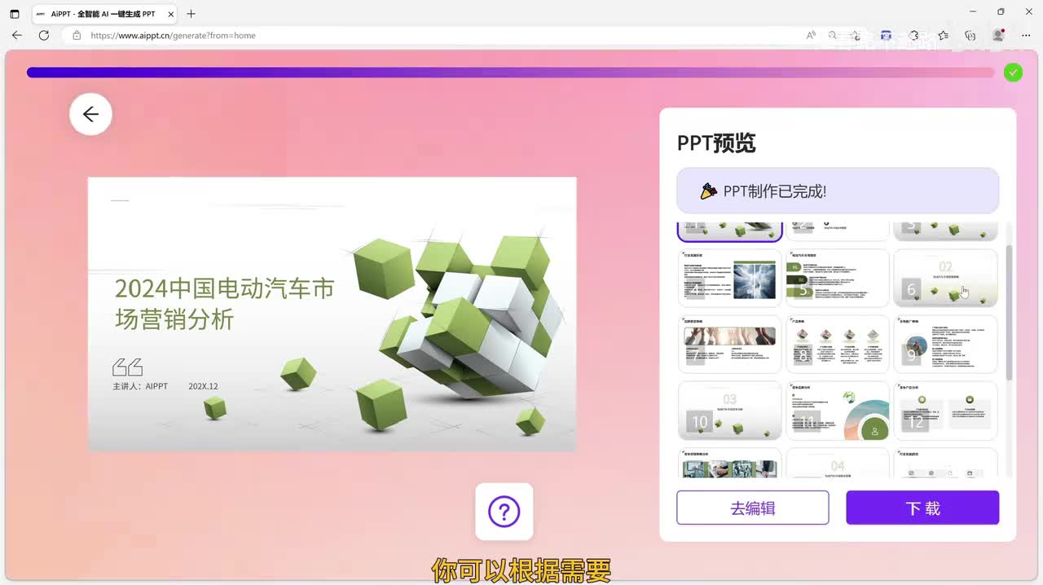This screenshot has width=1043, height=585.
Task: Click the purple 下载 button
Action: tap(922, 508)
